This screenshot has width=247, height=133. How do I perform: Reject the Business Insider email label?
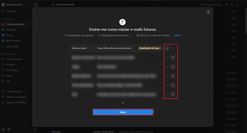click(x=173, y=48)
